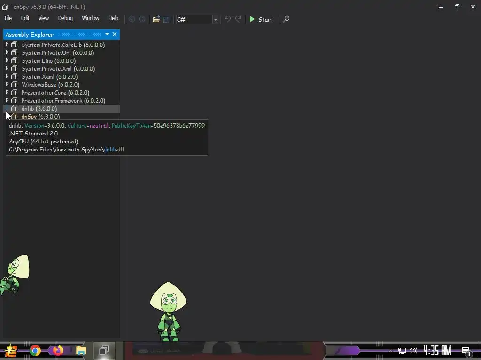Viewport: 481px width, 360px height.
Task: Open the Start menu on taskbar
Action: tap(11, 351)
